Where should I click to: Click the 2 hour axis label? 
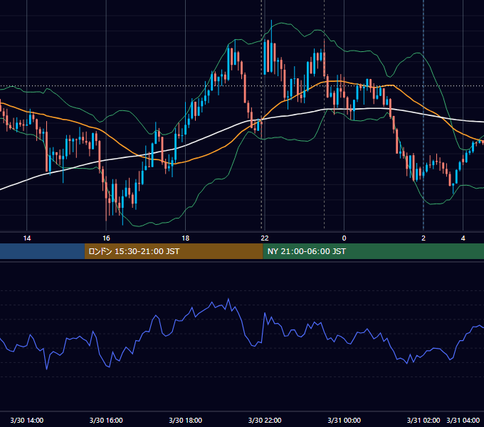[x=423, y=238]
